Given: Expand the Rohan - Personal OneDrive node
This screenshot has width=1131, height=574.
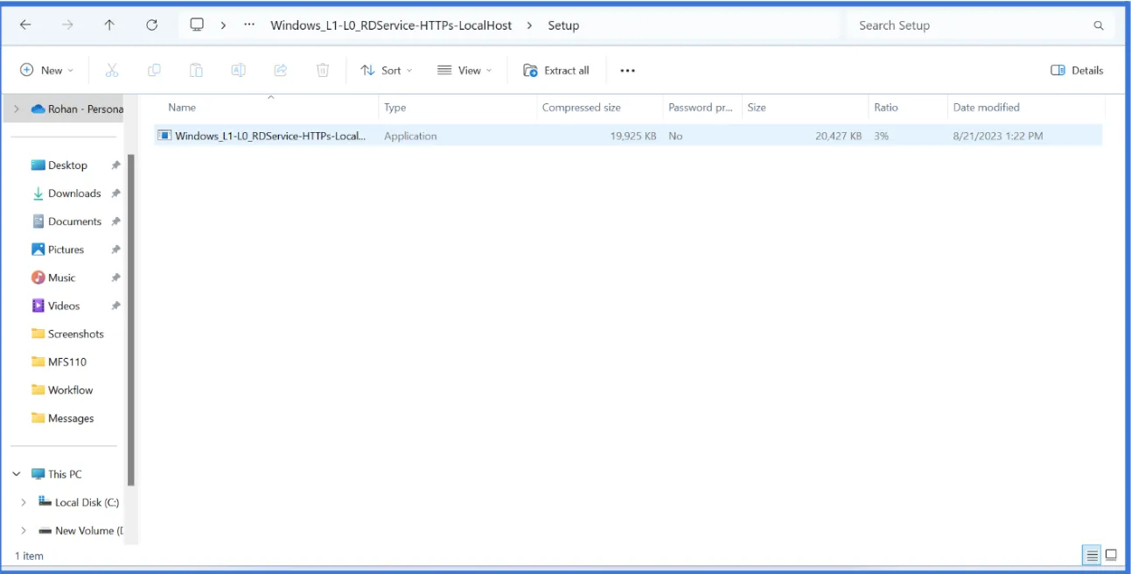Looking at the screenshot, I should click(x=17, y=108).
